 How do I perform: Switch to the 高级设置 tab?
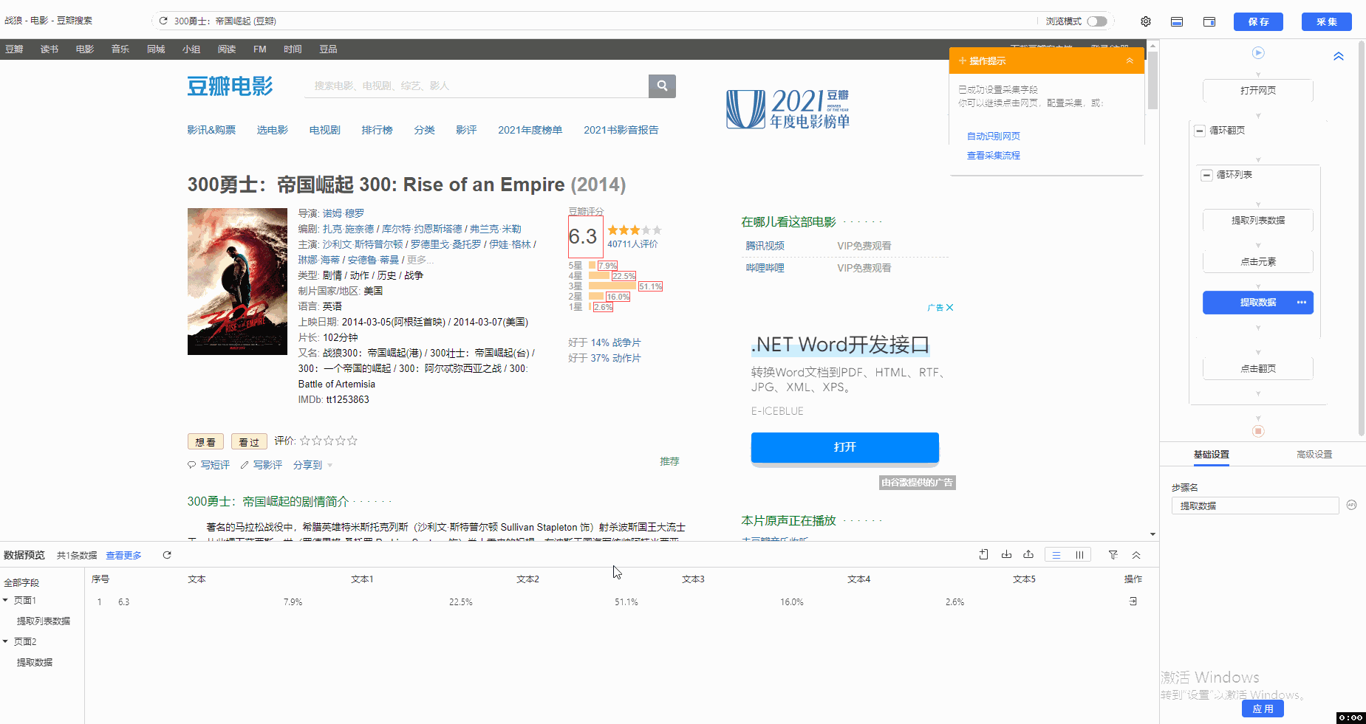(x=1314, y=455)
